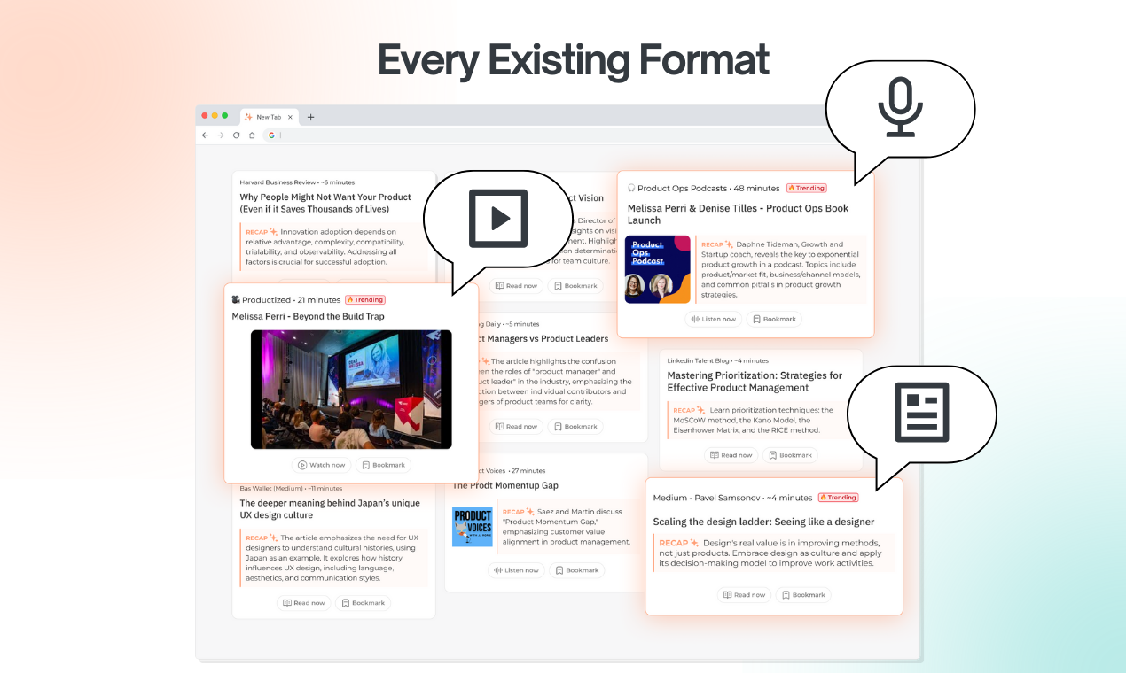Click the browser back arrow

[206, 135]
